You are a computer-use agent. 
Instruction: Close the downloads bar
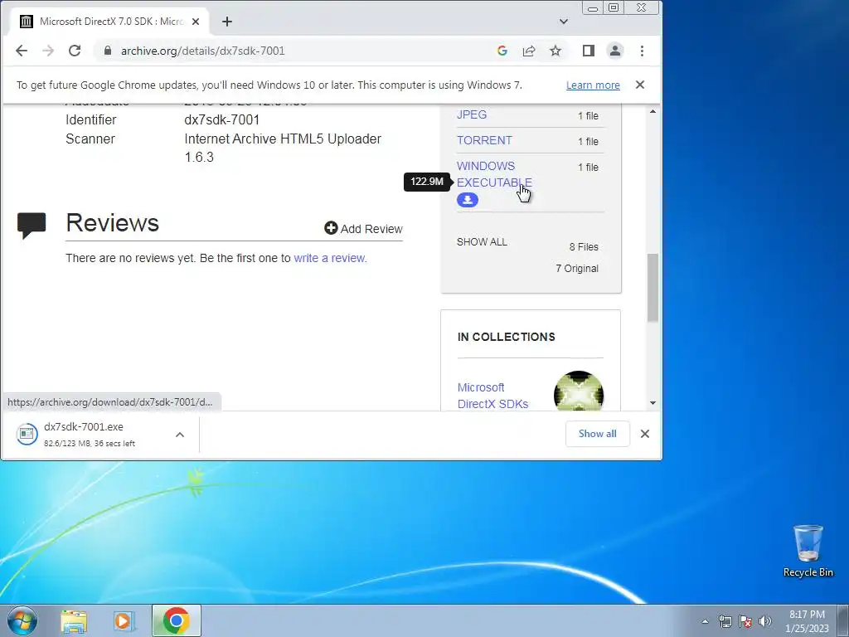click(645, 434)
